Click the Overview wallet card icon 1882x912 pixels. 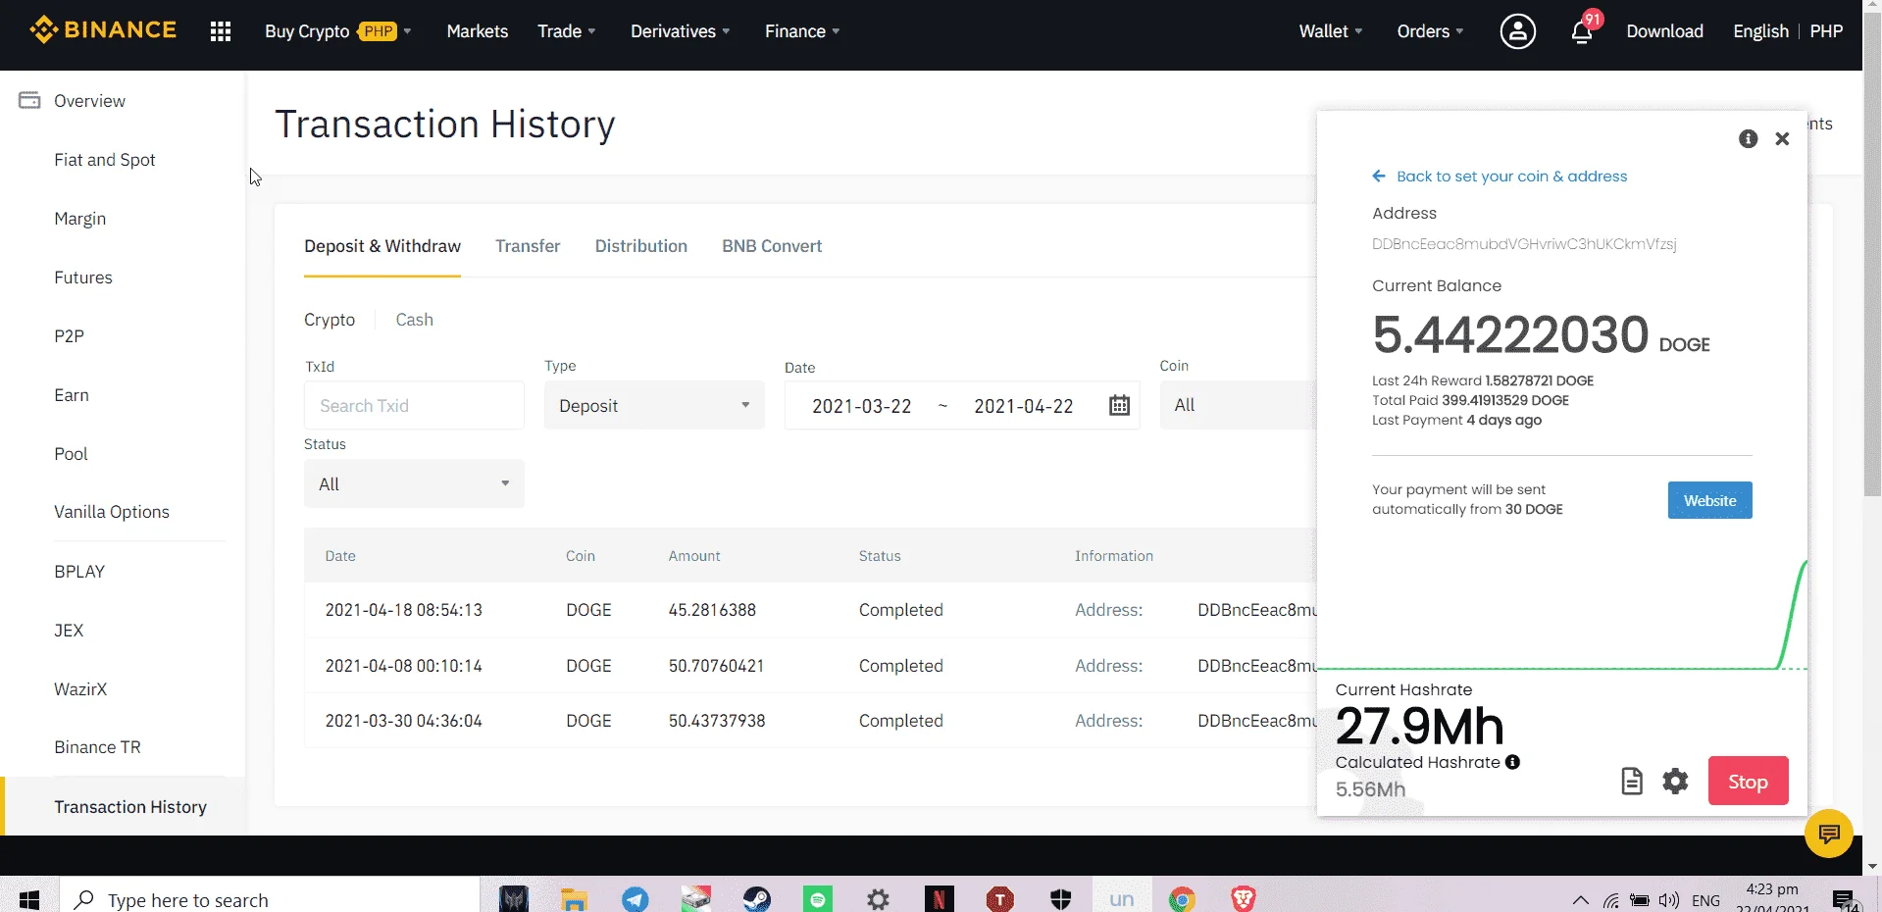click(29, 100)
